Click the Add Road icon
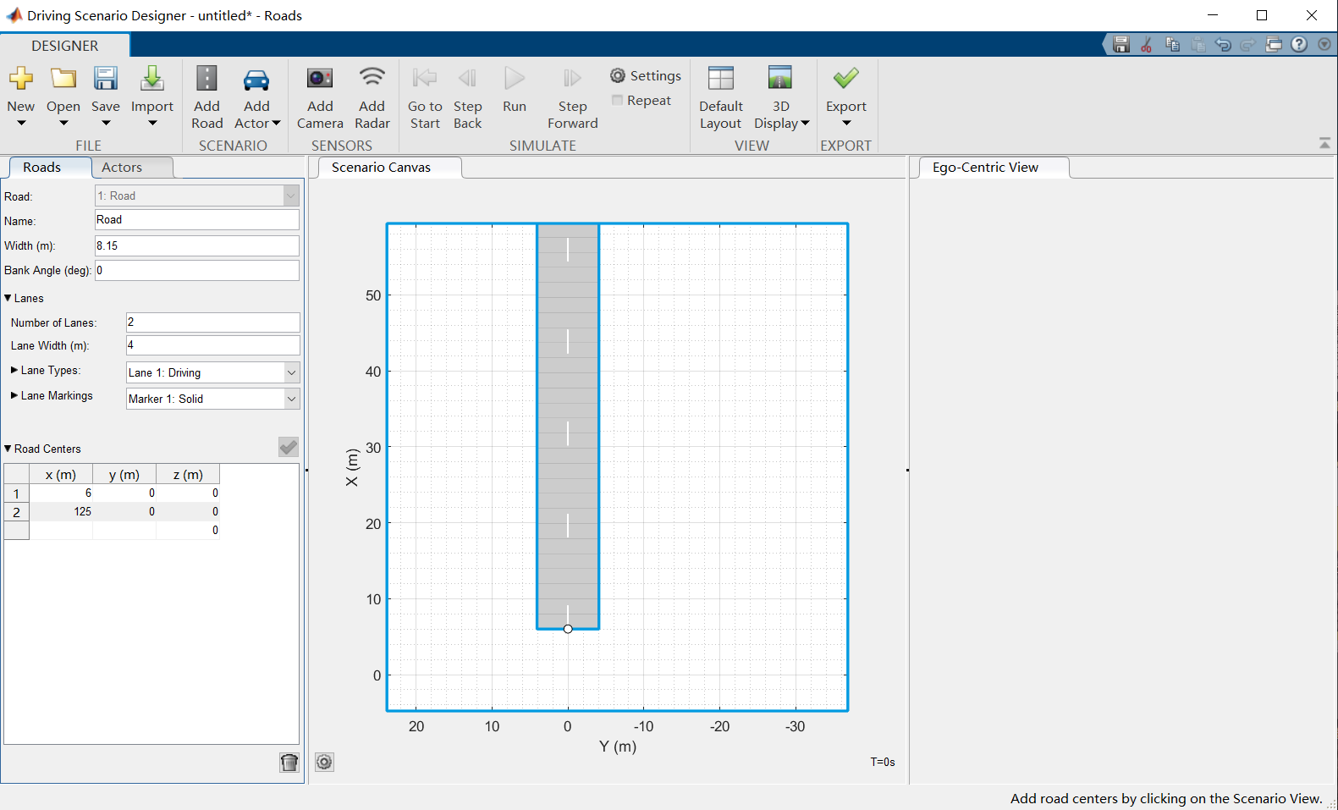The height and width of the screenshot is (810, 1338). (x=206, y=80)
